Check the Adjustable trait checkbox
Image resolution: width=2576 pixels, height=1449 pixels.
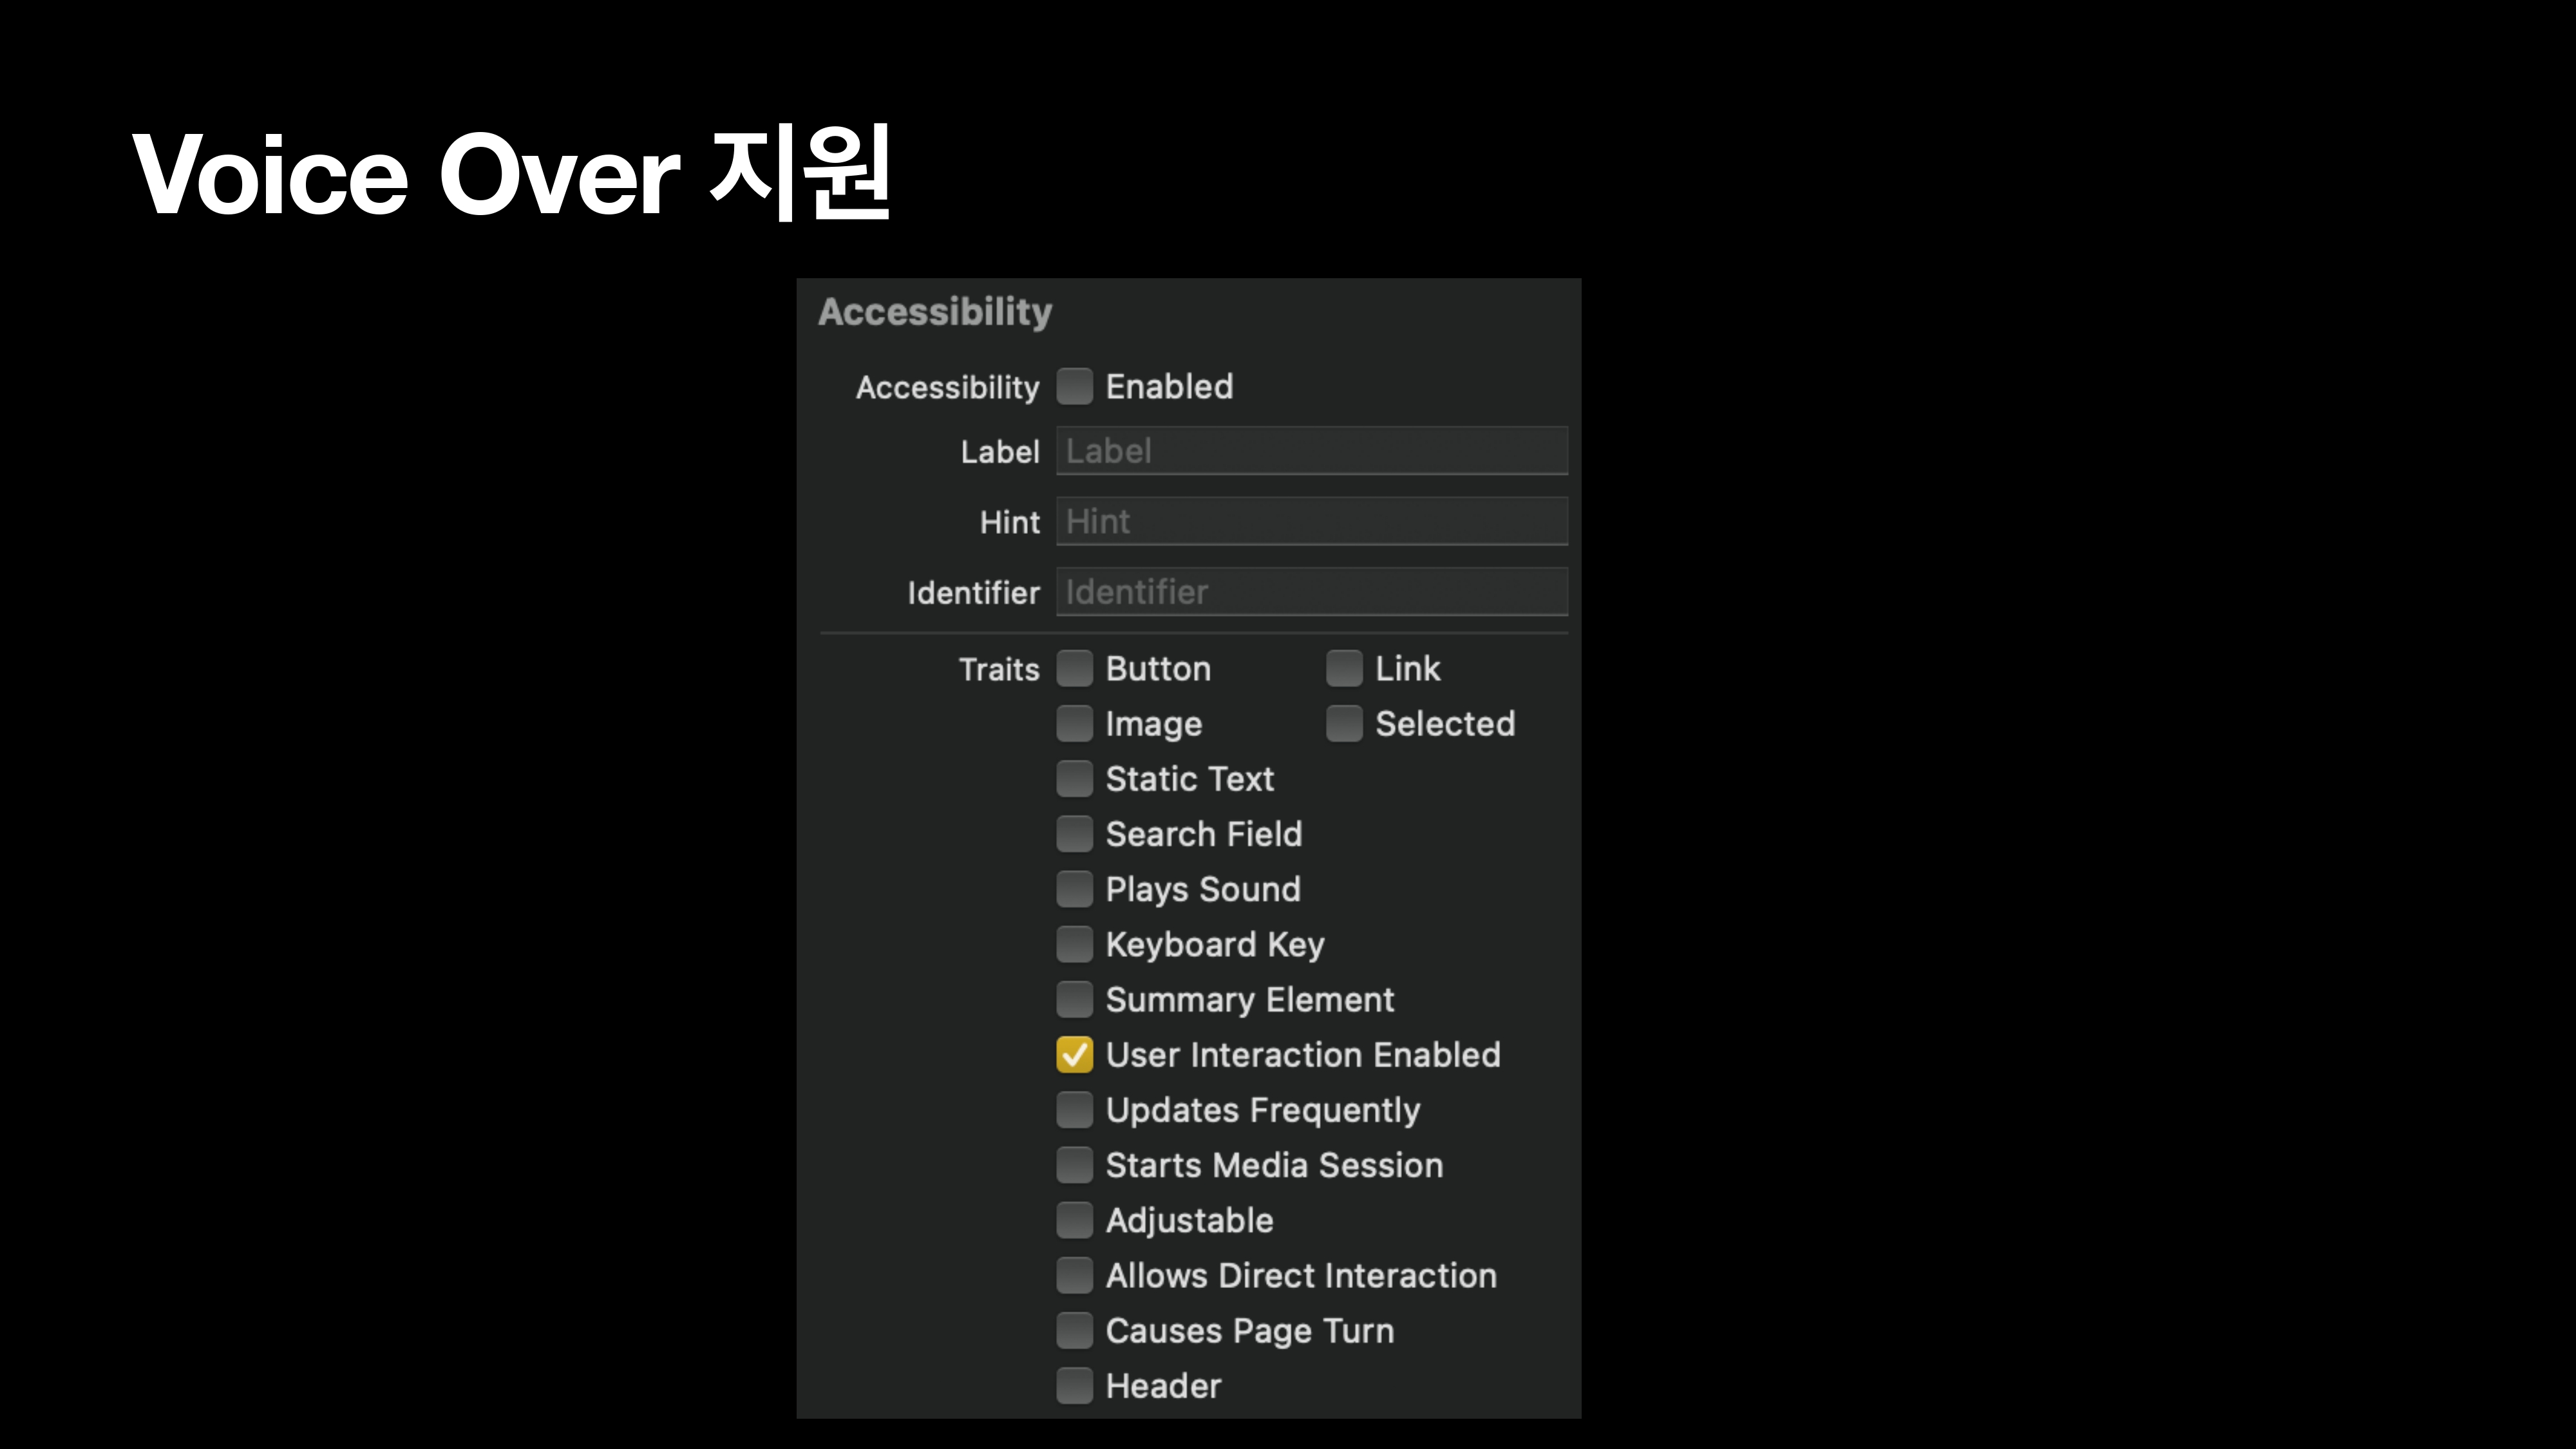1074,1220
